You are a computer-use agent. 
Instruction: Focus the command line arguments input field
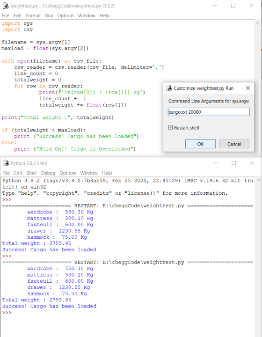pos(209,112)
